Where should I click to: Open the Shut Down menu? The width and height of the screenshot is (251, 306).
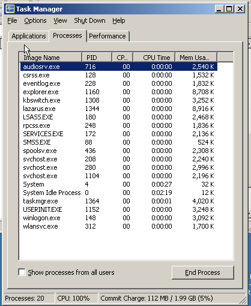(89, 20)
